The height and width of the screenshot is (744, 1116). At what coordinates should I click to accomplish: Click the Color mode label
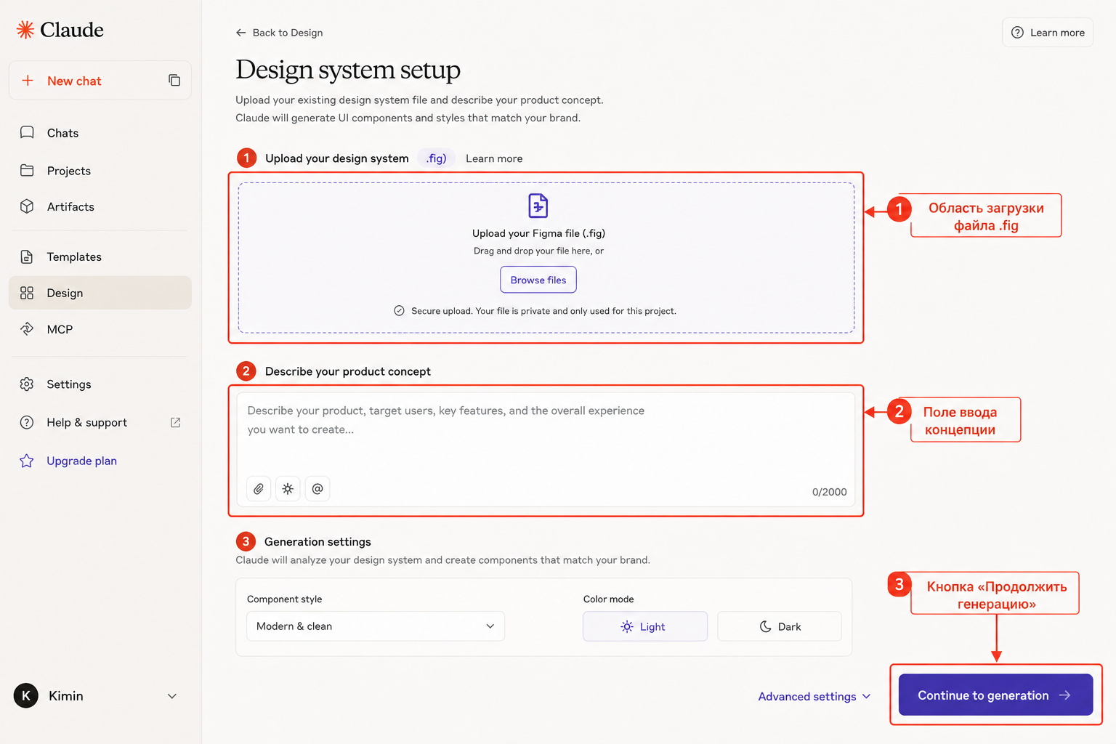[609, 599]
